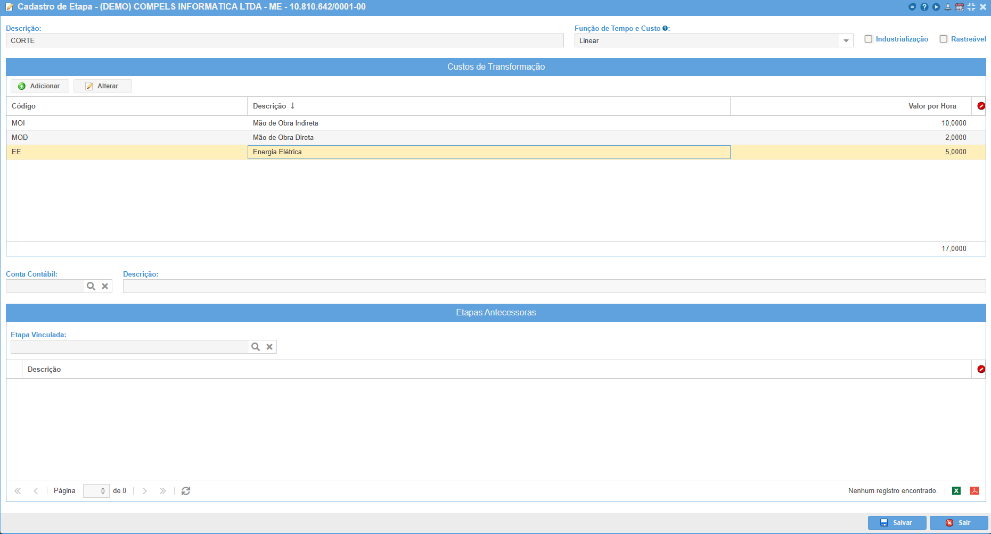Click Descrição header in Etapas Antecessoras grid
Viewport: 991px width, 534px height.
[497, 369]
